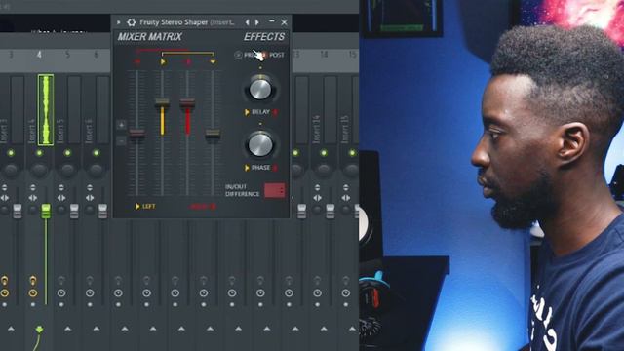Click Insert 14 volume fader handle
624x351 pixels.
point(331,211)
